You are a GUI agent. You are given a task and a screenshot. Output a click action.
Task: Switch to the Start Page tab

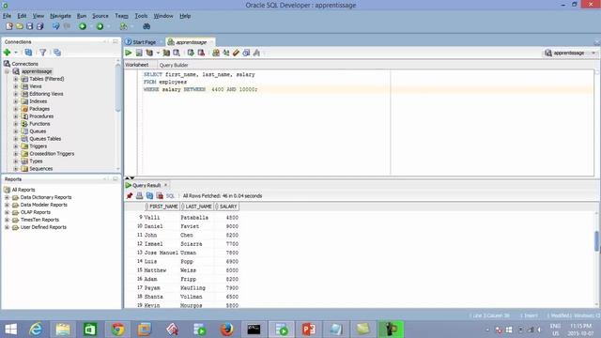[x=141, y=42]
